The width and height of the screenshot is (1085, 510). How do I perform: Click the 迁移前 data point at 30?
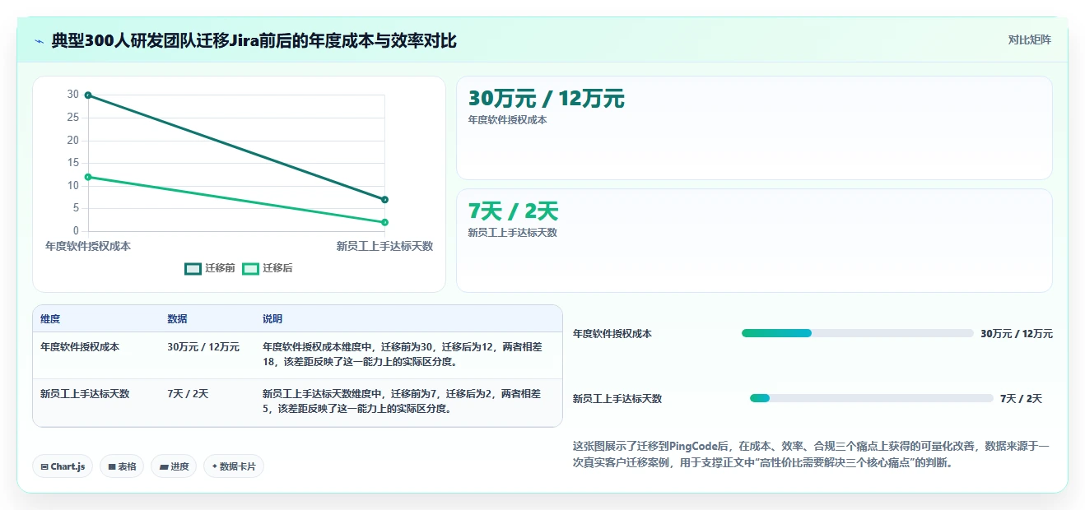[88, 95]
